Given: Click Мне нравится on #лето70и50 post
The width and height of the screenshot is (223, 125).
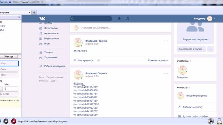Looking at the screenshot, I should [85, 60].
